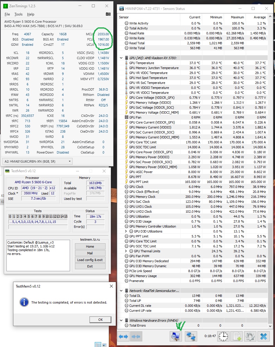Screen dimensions: 275x347
Task: Select the Current DL rate row
Action: (x=193, y=306)
